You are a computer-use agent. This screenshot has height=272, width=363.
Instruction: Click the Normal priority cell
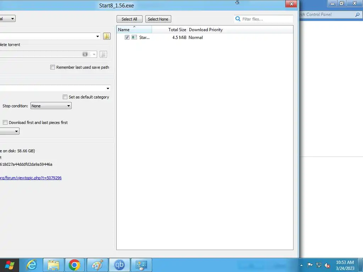point(196,38)
